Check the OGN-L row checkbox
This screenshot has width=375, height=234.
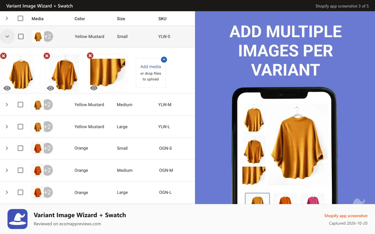coord(20,193)
